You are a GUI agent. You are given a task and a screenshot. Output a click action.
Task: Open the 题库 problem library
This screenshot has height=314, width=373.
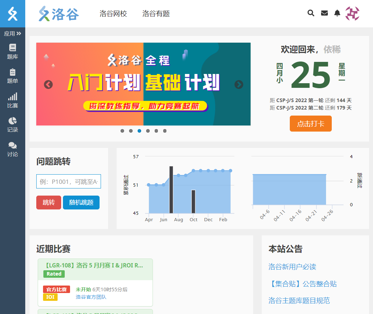click(12, 52)
